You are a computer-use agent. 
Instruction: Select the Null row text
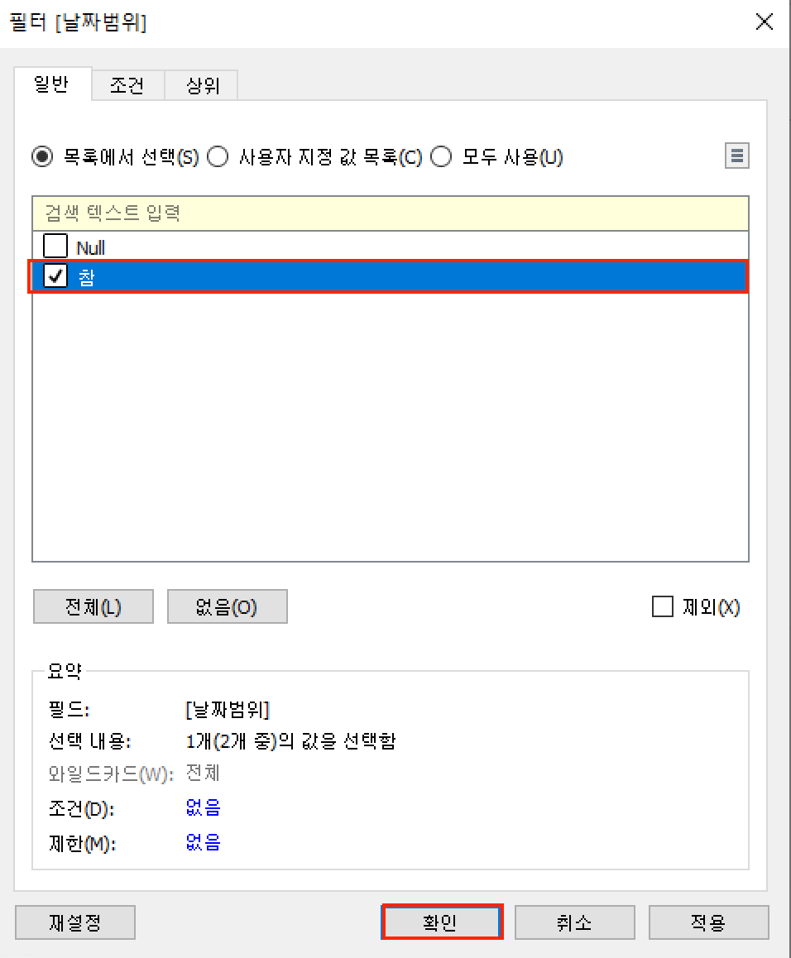coord(90,247)
